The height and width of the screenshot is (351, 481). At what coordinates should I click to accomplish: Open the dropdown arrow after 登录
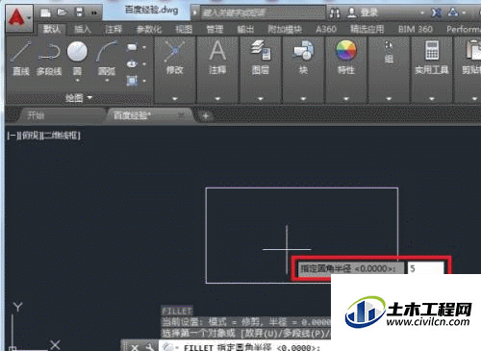tap(422, 13)
